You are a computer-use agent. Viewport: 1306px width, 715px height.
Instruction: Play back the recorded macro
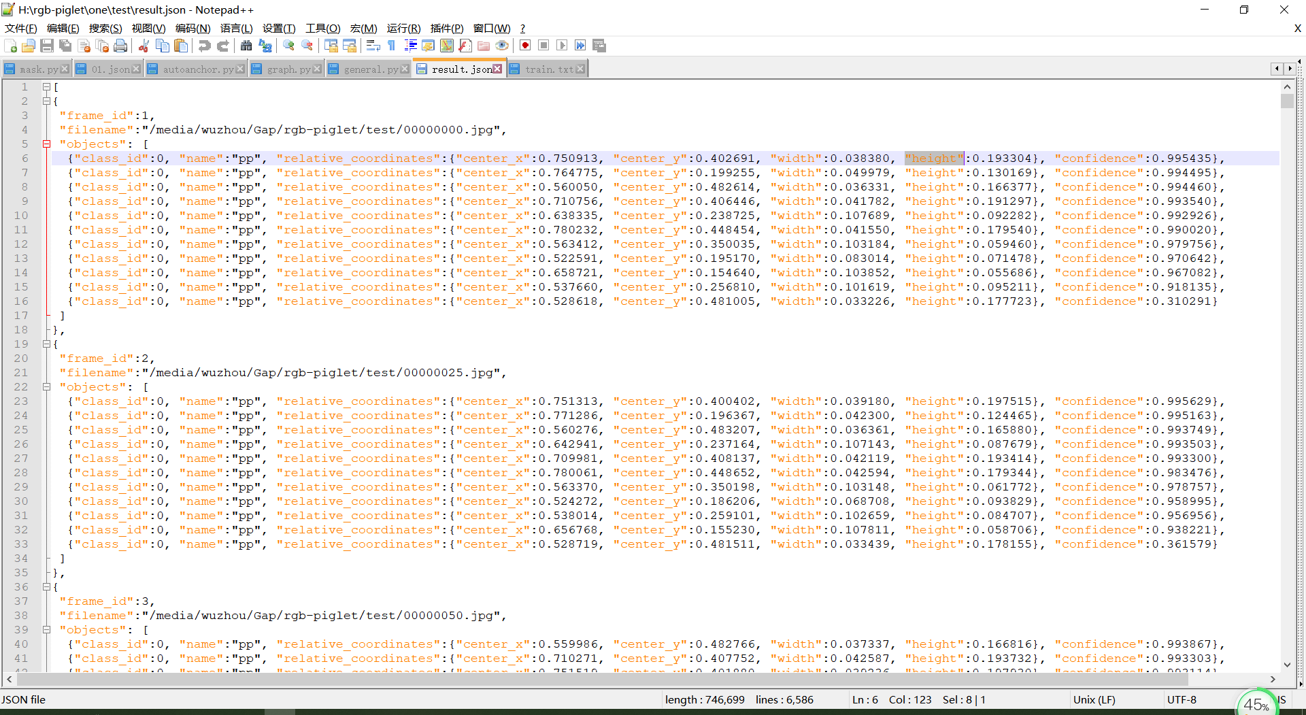[563, 46]
